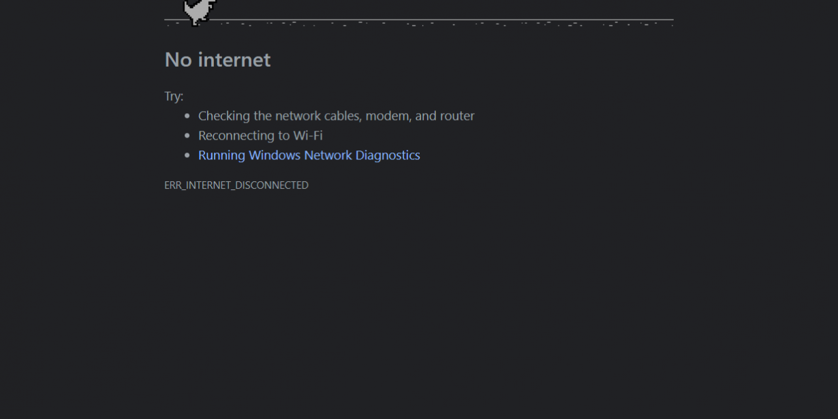Click the word "Windows" in the diagnostics link
Screen dimensions: 838x419
[275, 155]
